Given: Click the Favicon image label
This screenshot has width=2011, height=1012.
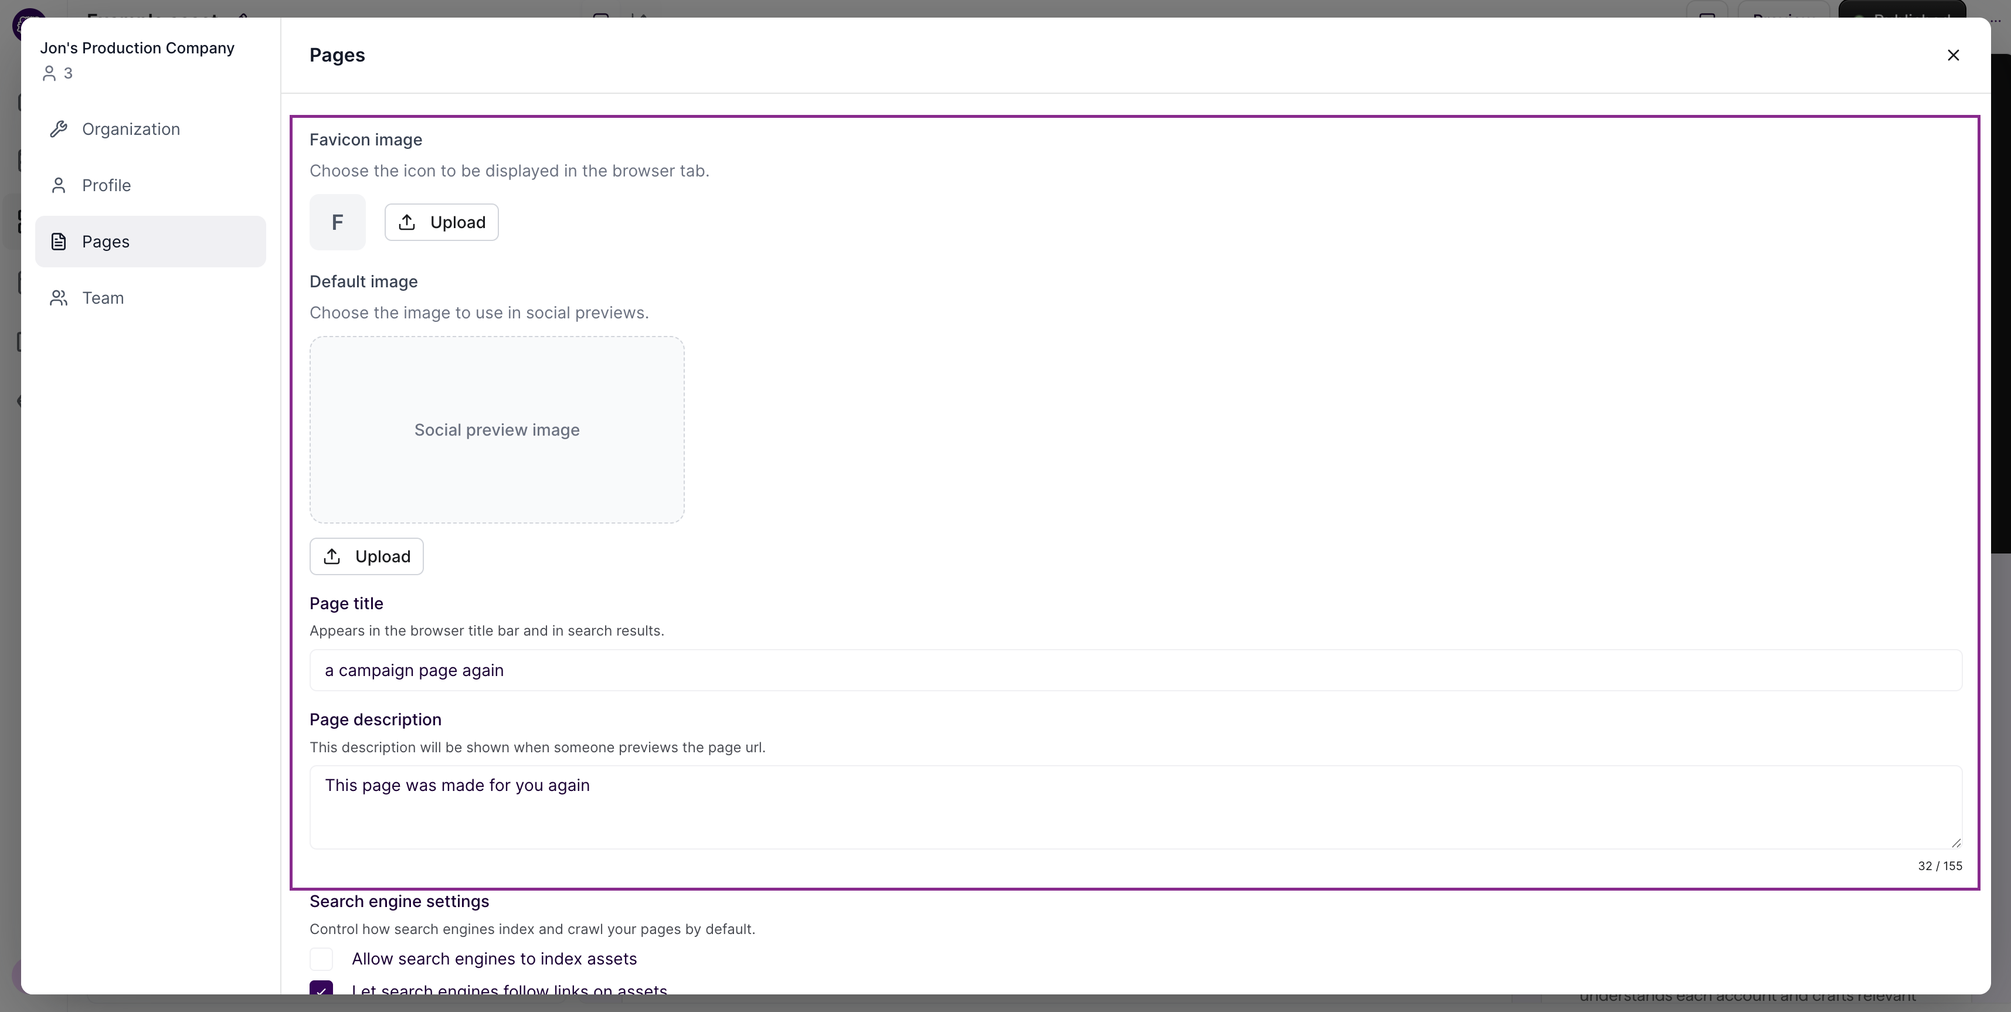Looking at the screenshot, I should [x=365, y=140].
